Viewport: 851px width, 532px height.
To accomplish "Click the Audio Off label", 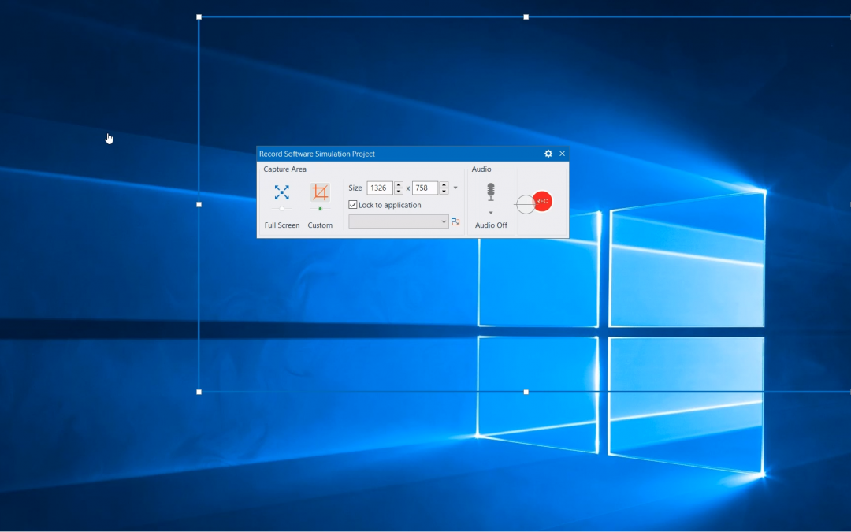I will point(491,225).
